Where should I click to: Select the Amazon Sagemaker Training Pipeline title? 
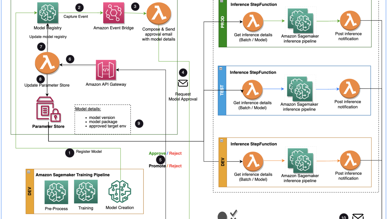[73, 175]
